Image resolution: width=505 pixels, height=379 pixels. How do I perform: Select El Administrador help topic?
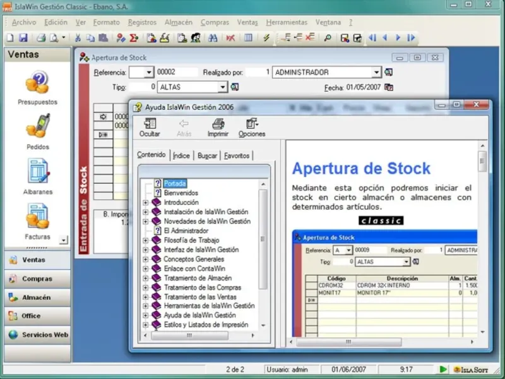[x=186, y=231]
